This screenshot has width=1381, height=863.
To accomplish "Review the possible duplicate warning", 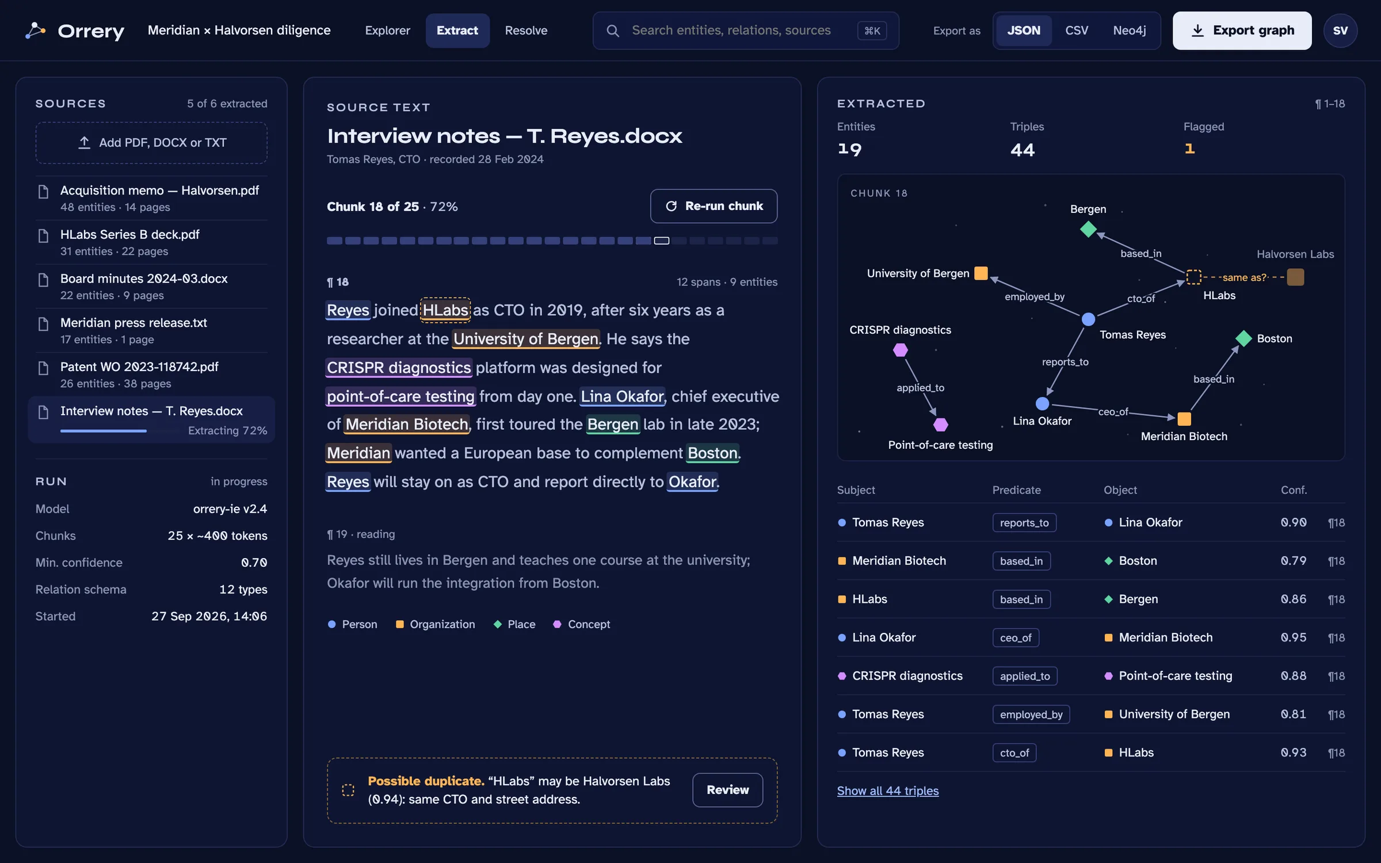I will tap(727, 790).
